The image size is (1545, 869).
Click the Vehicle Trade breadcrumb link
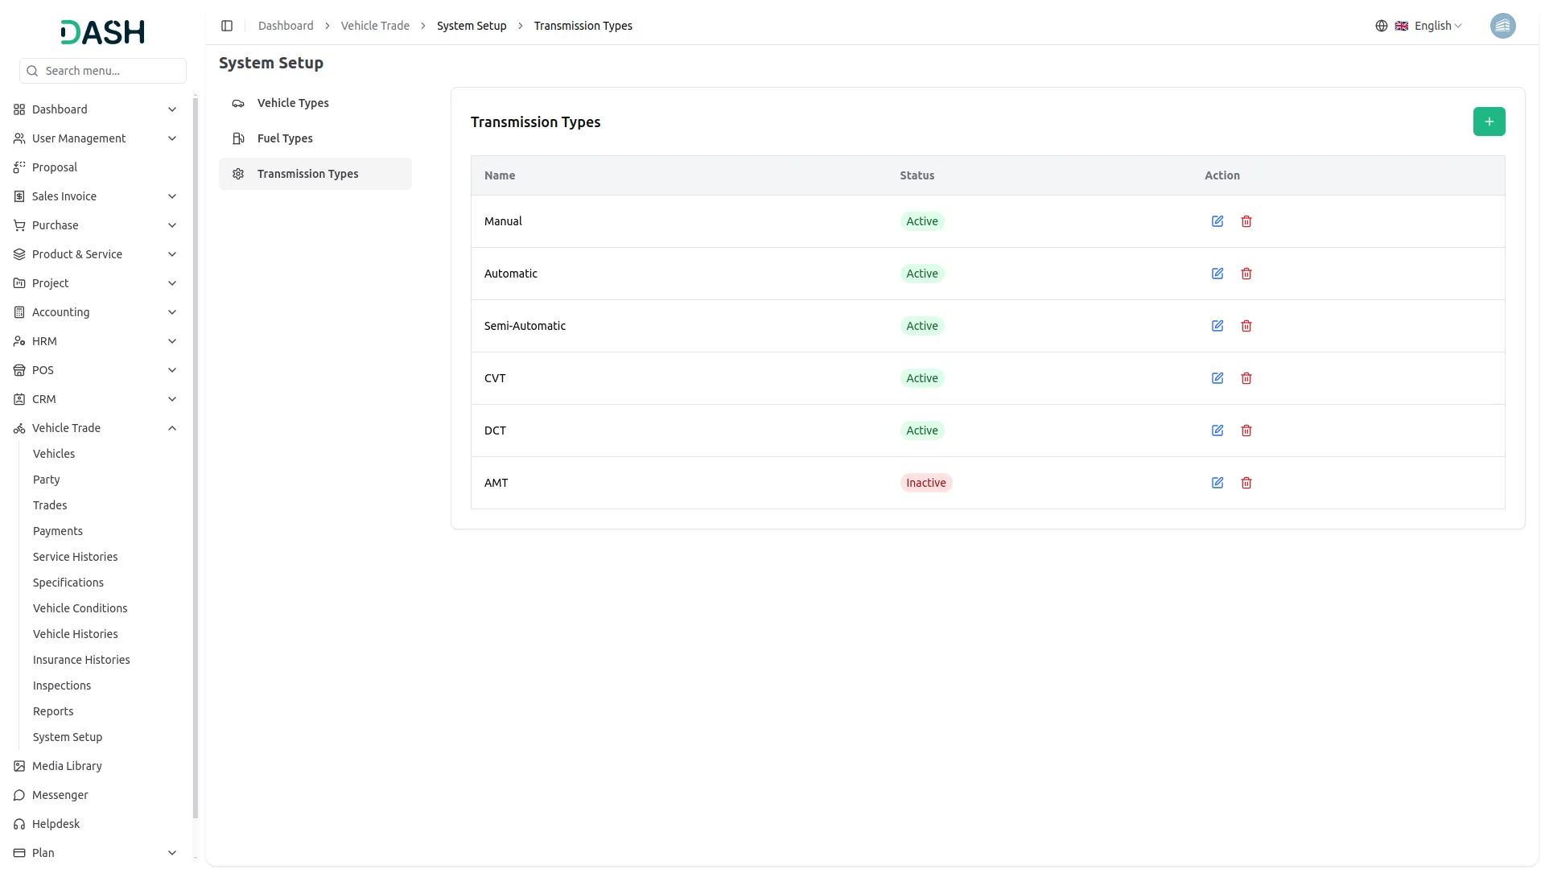pos(375,26)
